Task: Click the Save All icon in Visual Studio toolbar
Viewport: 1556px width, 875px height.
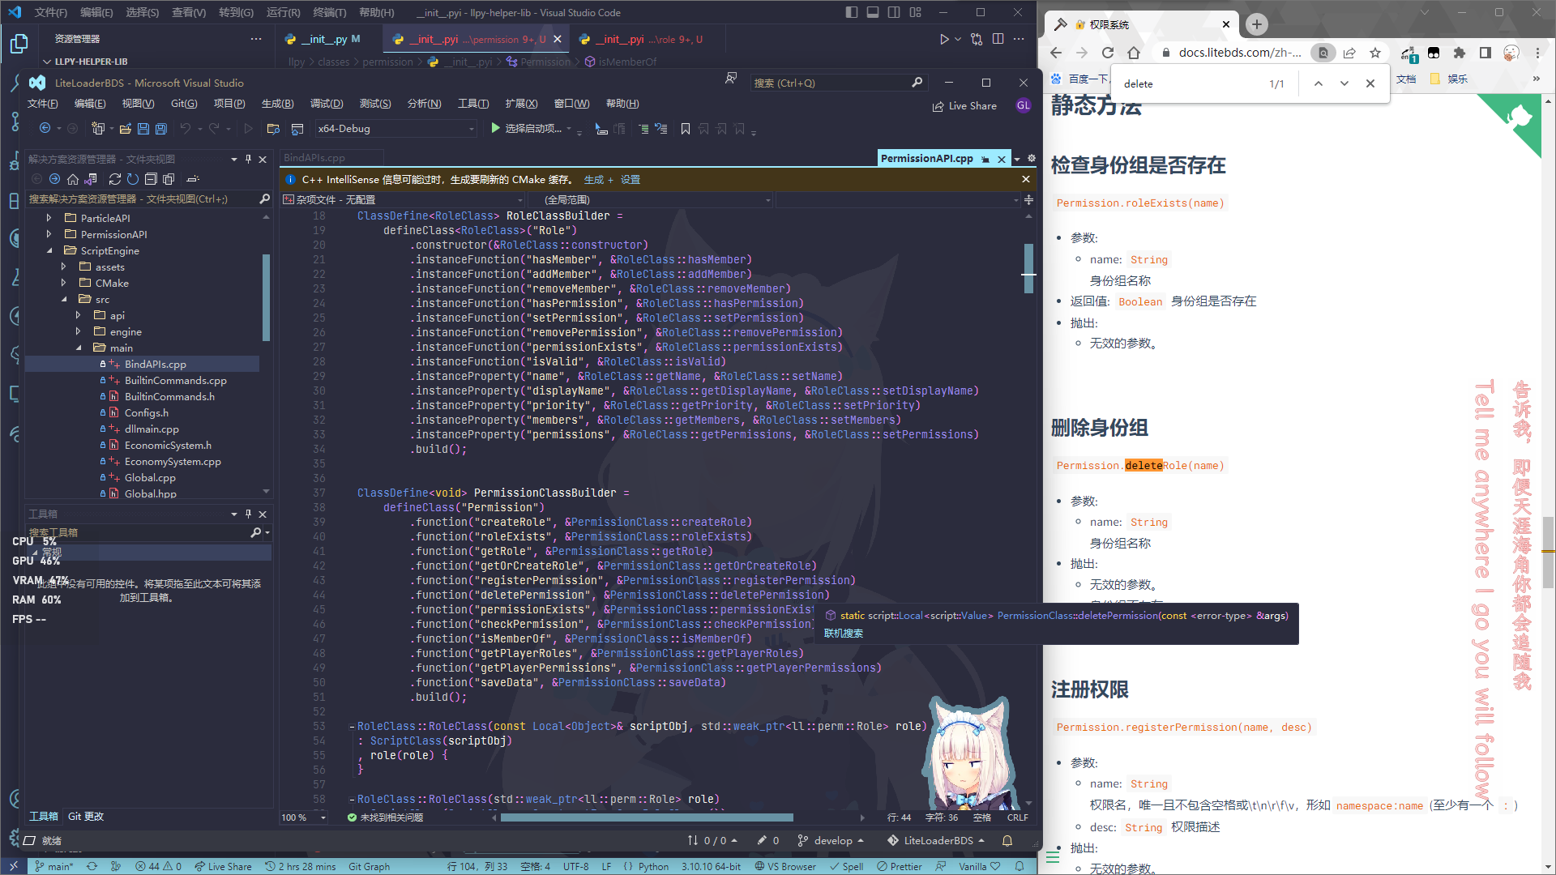Action: tap(160, 128)
